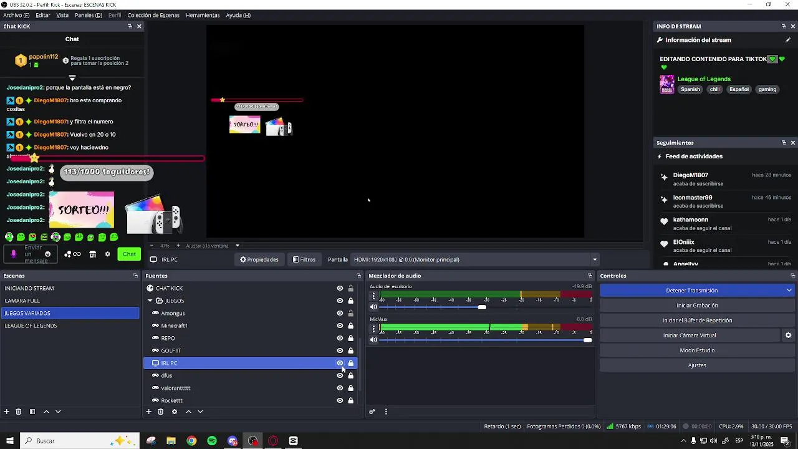Open advanced audio properties gears icon

click(372, 412)
